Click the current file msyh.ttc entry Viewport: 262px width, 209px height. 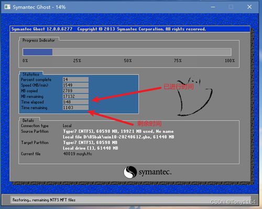[x=78, y=154]
